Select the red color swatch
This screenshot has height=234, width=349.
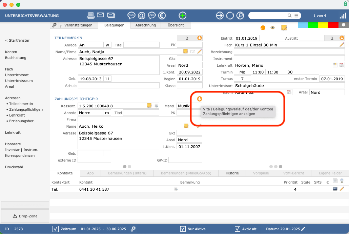click(x=333, y=25)
